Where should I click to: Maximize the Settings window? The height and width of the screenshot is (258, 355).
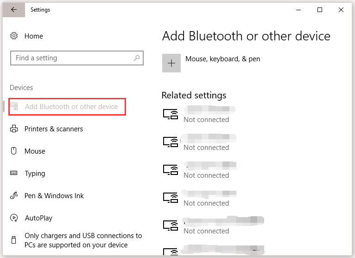coord(320,10)
